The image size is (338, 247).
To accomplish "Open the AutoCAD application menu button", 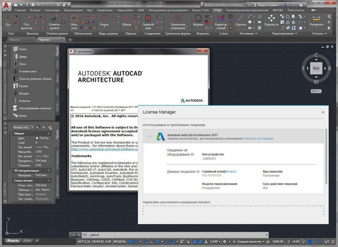I will (x=6, y=6).
